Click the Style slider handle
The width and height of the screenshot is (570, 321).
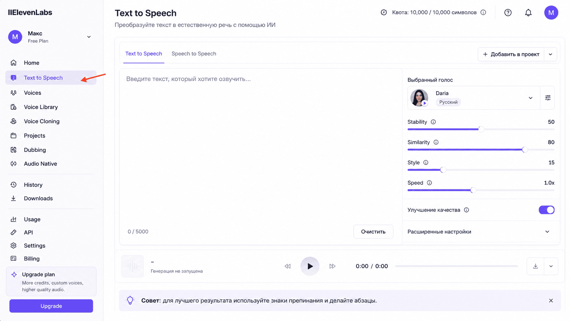pyautogui.click(x=443, y=170)
